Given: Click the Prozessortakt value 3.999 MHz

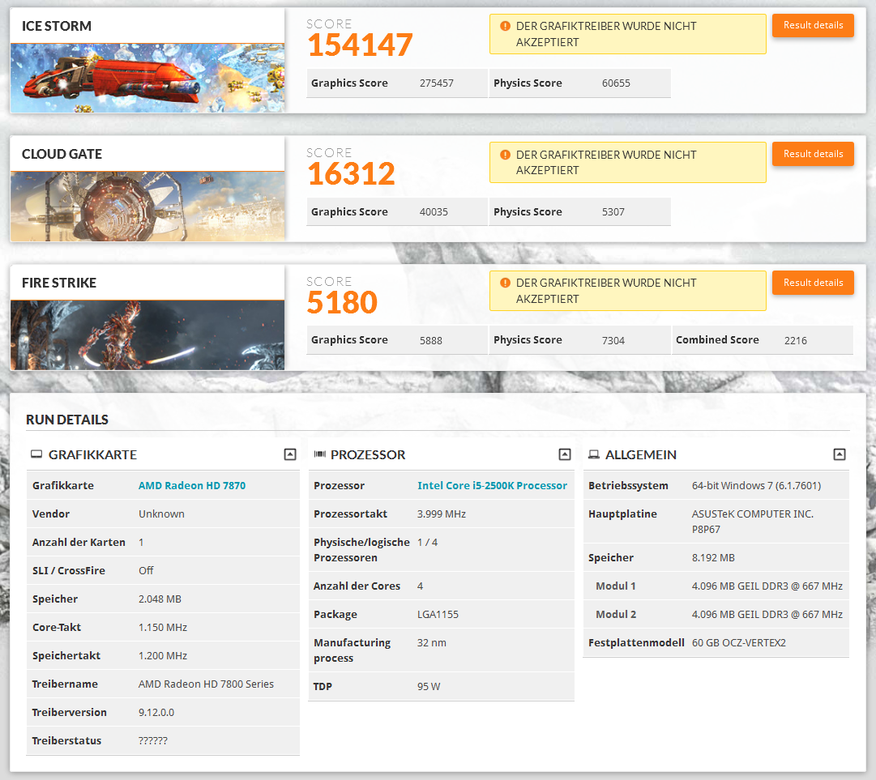Looking at the screenshot, I should click(442, 514).
